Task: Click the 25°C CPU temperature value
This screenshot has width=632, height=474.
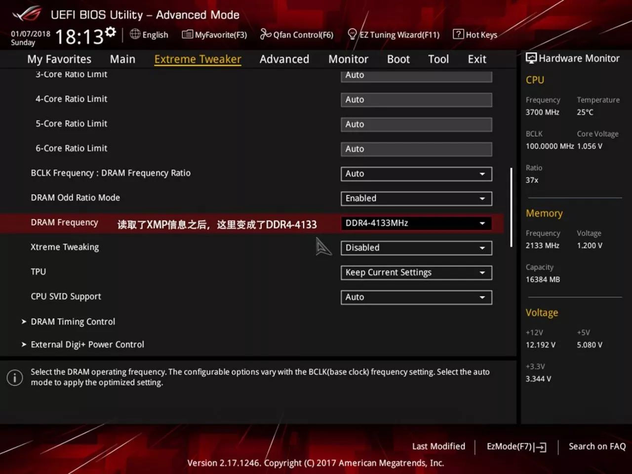Action: (585, 112)
